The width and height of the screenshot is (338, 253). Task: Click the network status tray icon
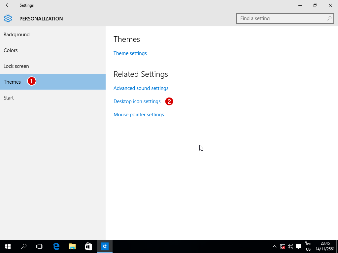(x=283, y=246)
